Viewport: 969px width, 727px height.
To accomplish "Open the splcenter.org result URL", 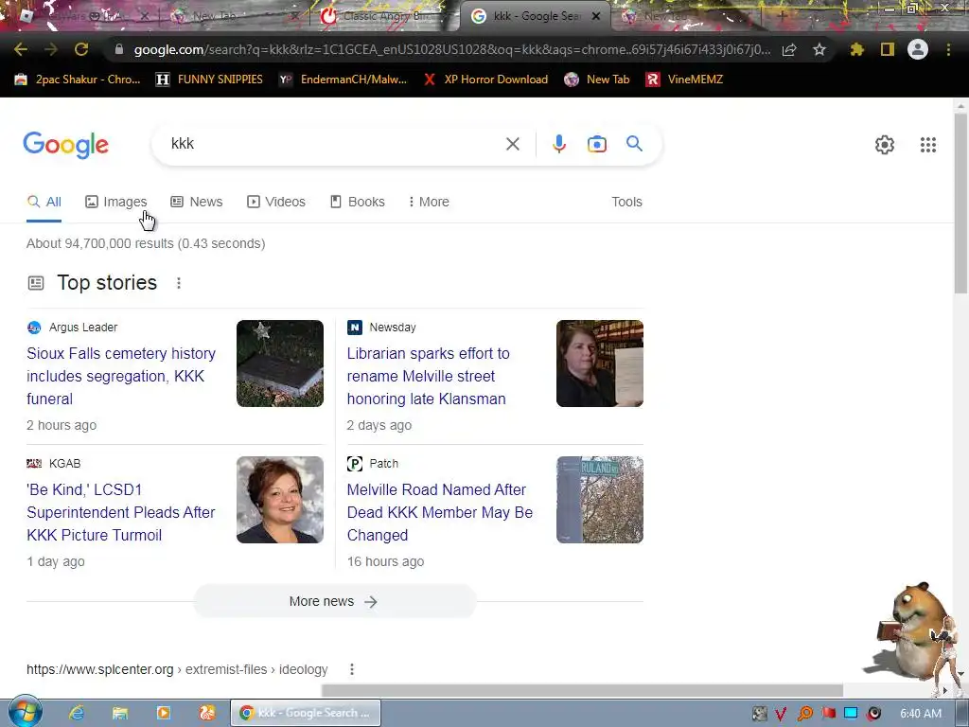I will point(177,669).
